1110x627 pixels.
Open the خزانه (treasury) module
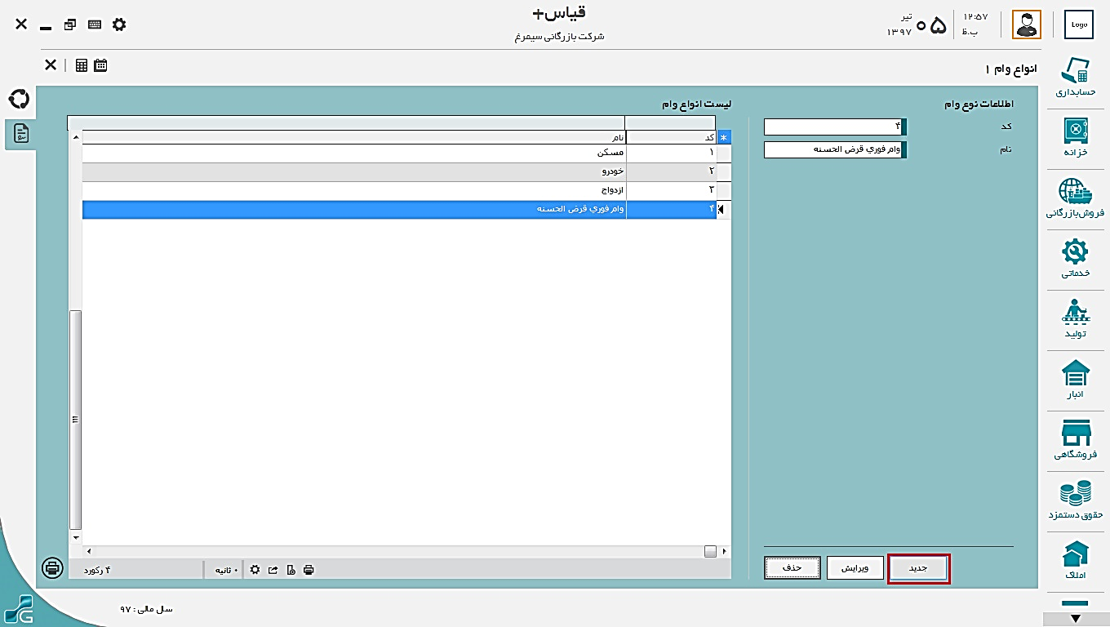point(1075,137)
